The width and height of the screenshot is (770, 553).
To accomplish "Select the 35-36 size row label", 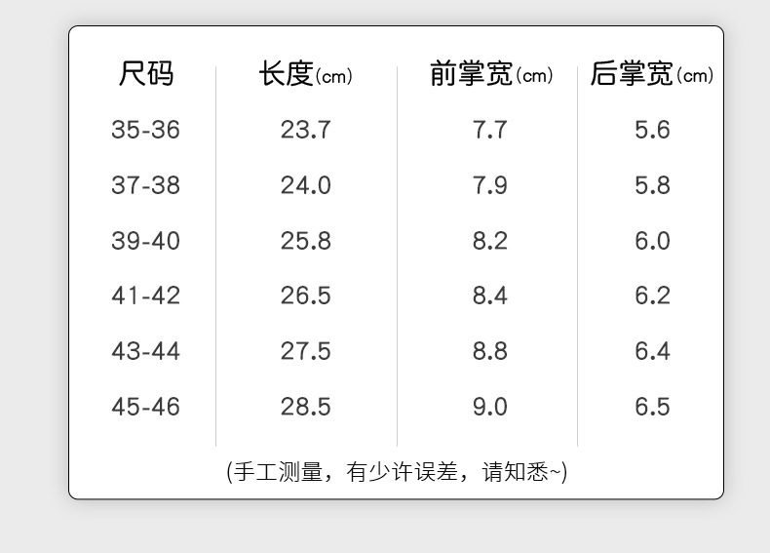I will (x=146, y=130).
